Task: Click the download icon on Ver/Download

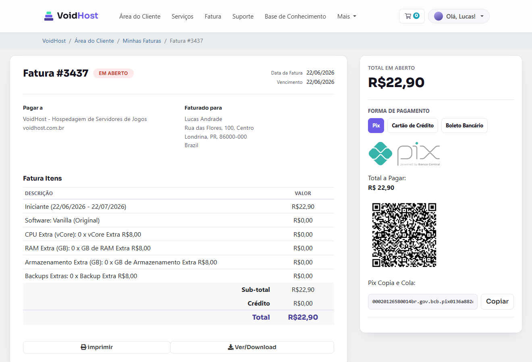Action: tap(231, 347)
